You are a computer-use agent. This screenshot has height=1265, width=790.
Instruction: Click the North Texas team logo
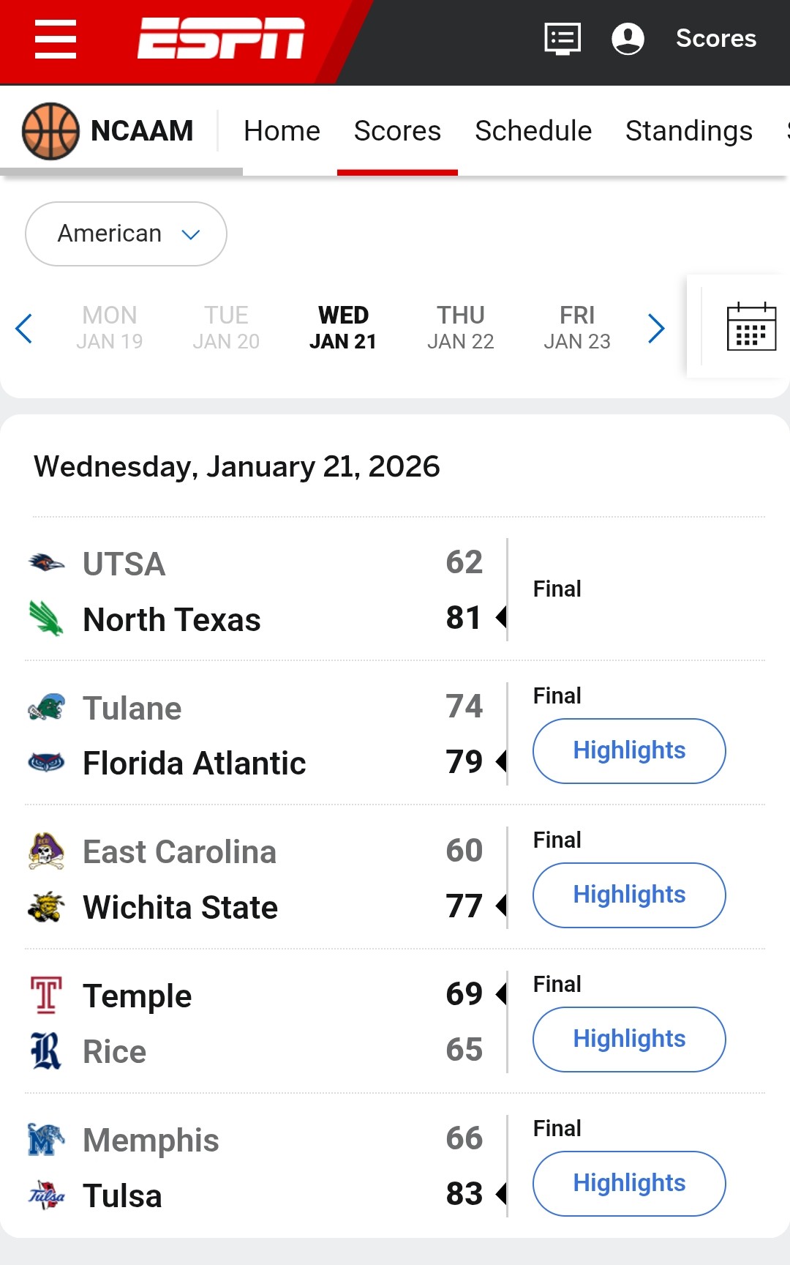coord(47,619)
